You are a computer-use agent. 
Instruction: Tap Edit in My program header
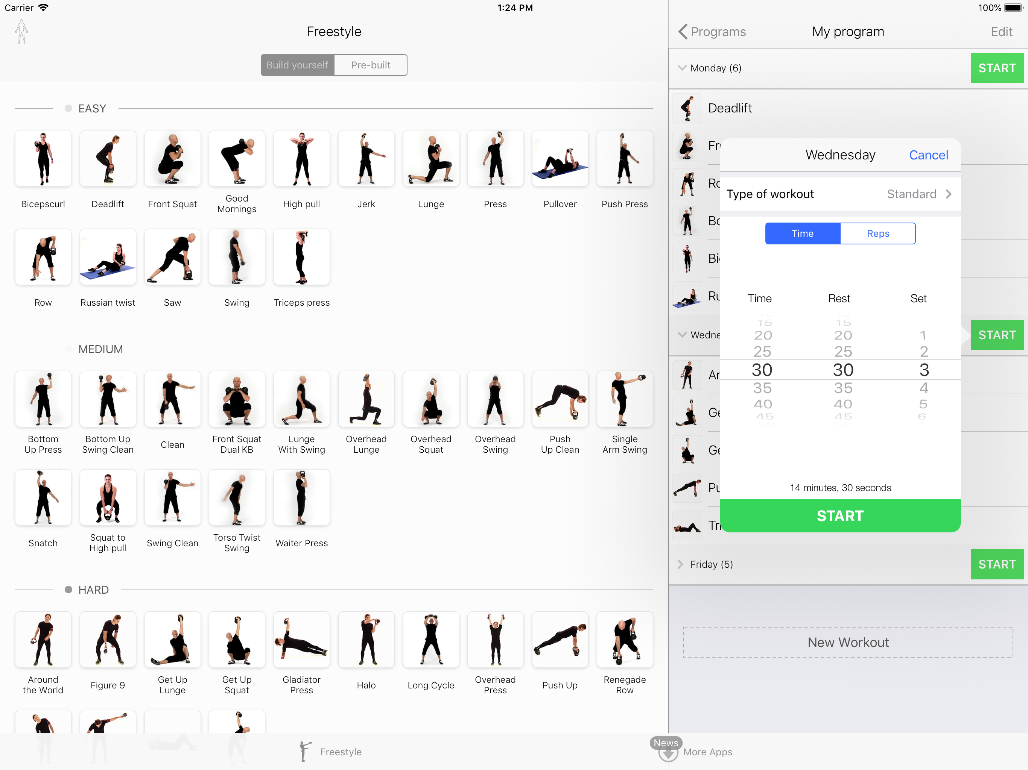point(1001,32)
